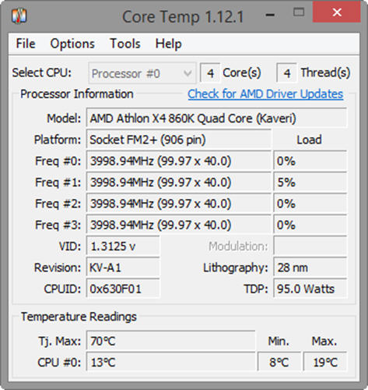The height and width of the screenshot is (390, 368).
Task: Expand the Processor #0 dropdown
Action: [142, 73]
